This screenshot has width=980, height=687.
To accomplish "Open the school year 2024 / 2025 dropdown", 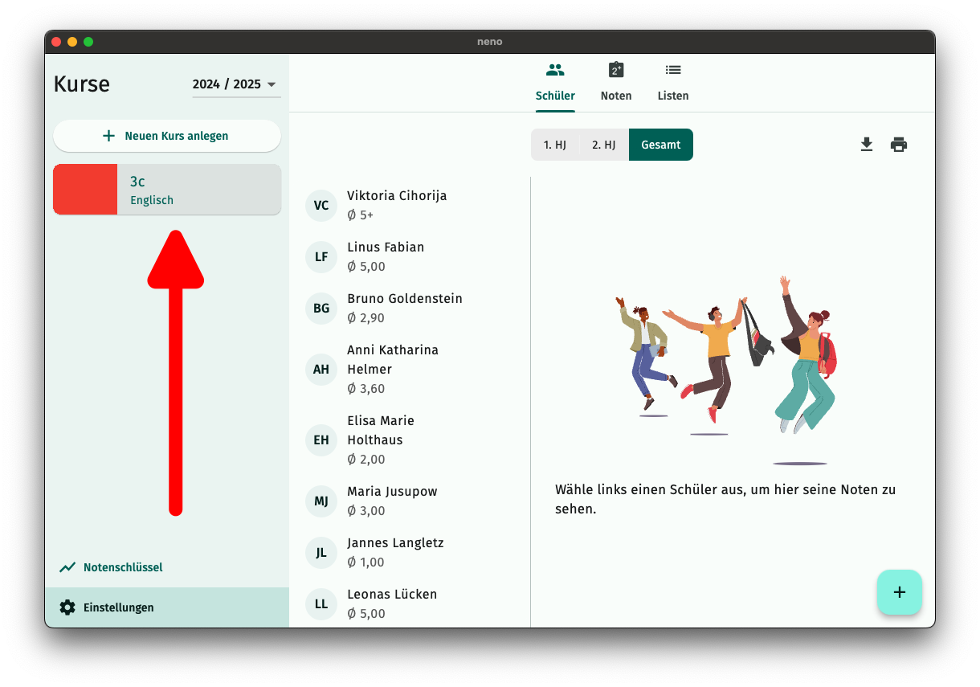I will 236,84.
